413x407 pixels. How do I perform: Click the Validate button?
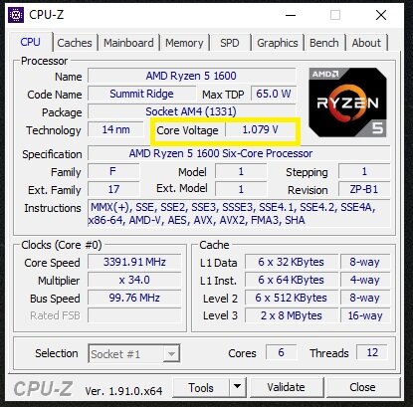[x=287, y=387]
